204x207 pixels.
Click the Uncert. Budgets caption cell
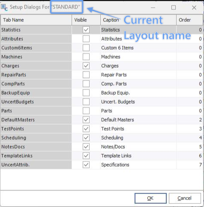click(x=138, y=102)
